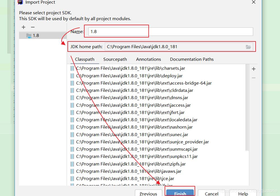Select the sunjce_provider.jar entry
This screenshot has width=280, height=196.
(x=142, y=142)
